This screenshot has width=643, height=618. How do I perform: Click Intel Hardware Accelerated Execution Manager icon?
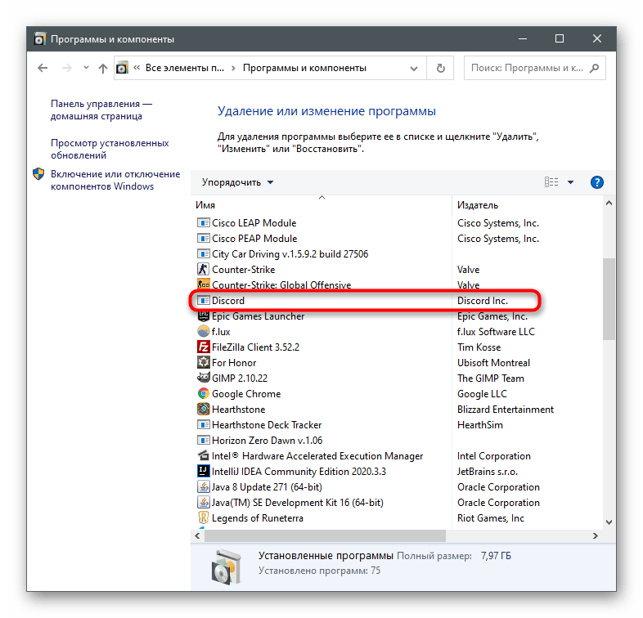pyautogui.click(x=204, y=455)
